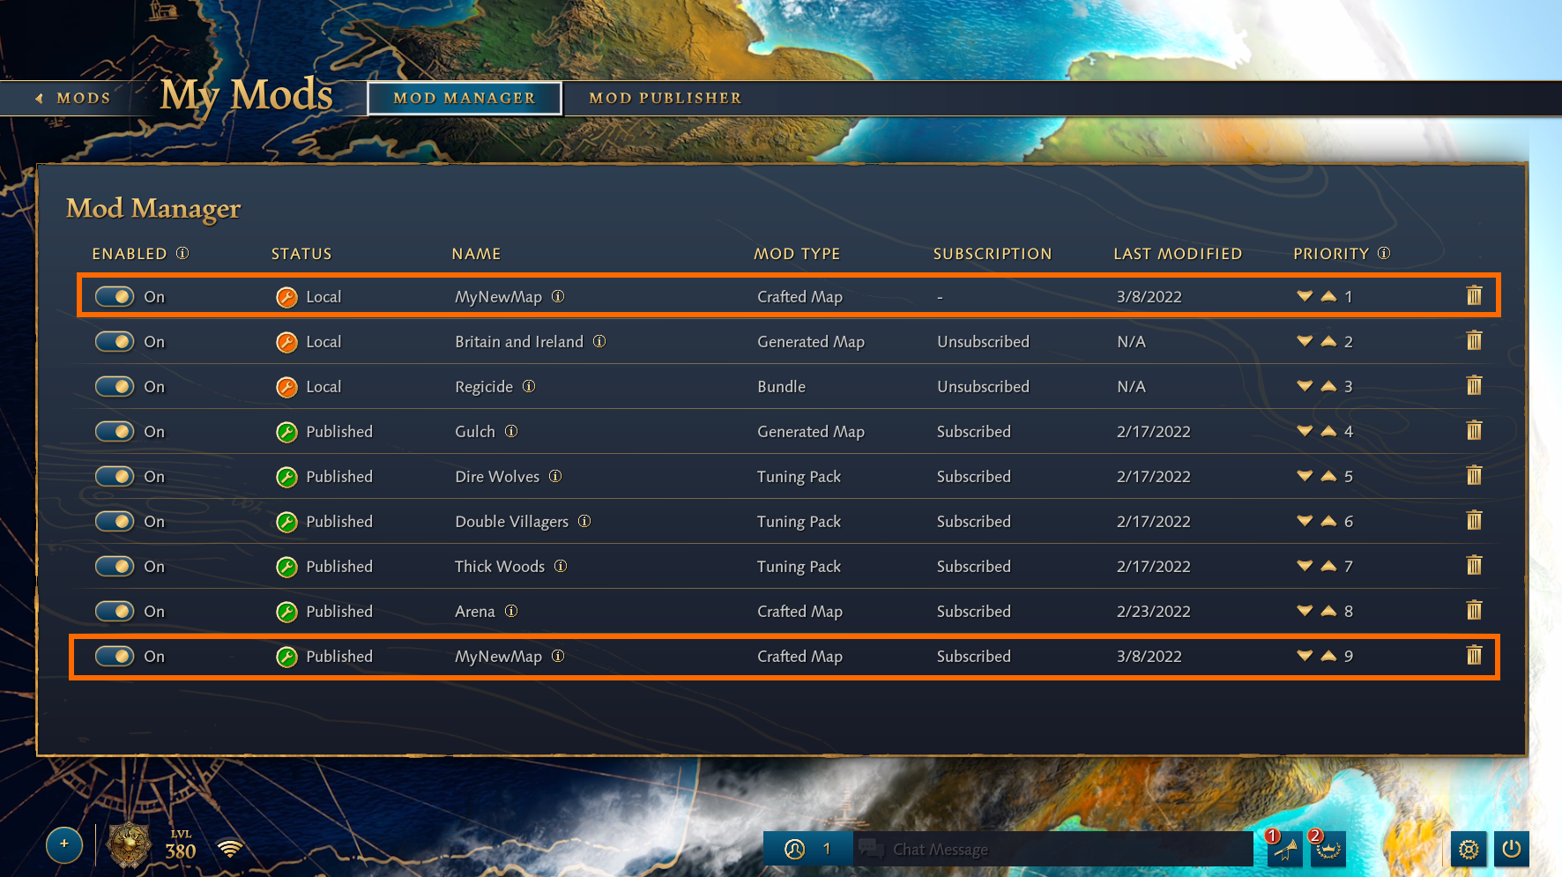This screenshot has width=1562, height=877.
Task: Open Double Villagers info icon
Action: pos(584,521)
